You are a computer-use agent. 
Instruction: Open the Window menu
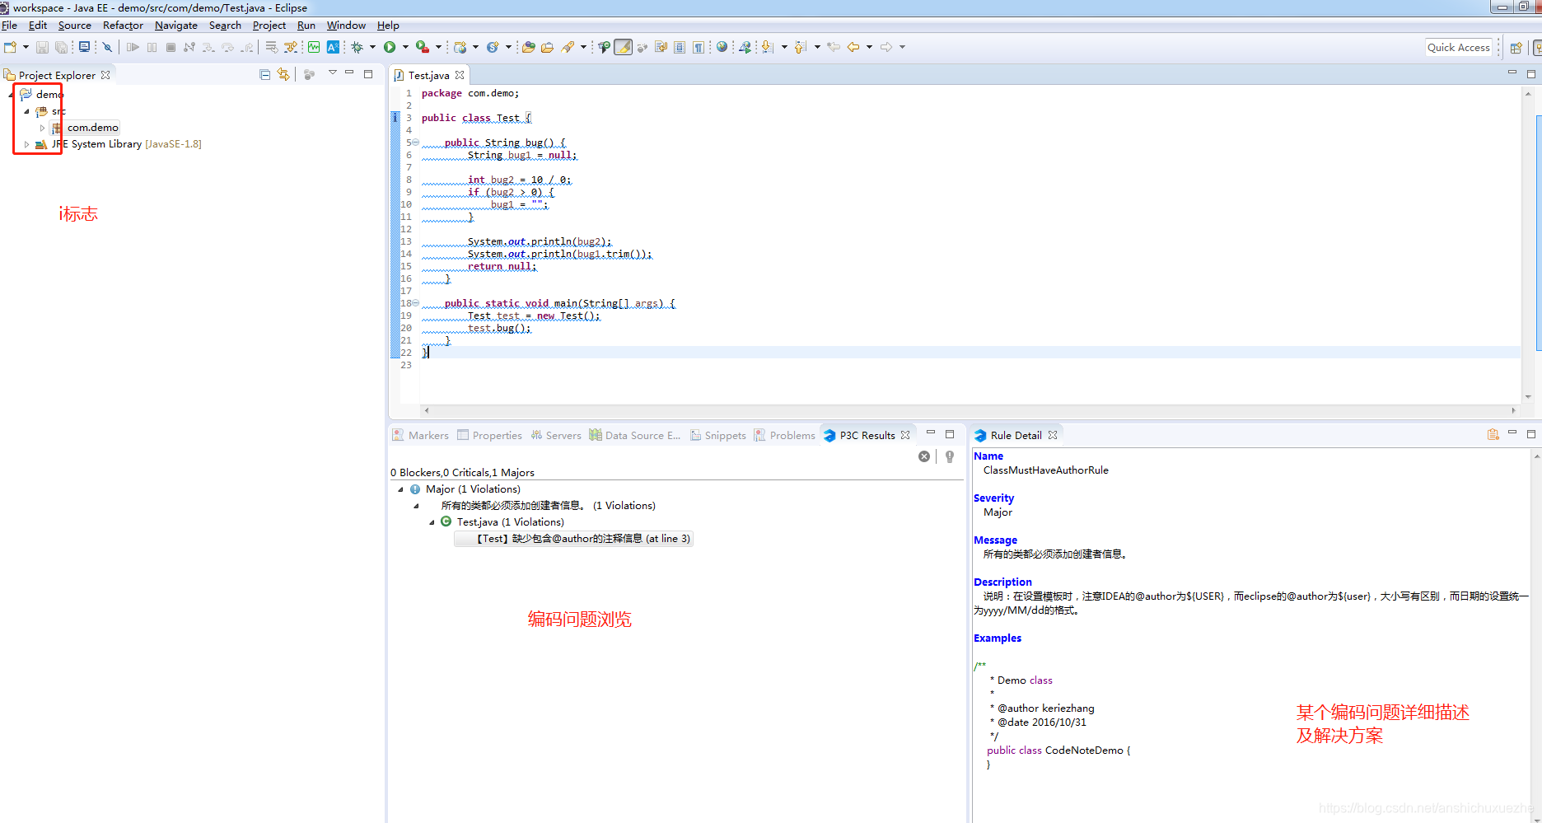coord(345,26)
